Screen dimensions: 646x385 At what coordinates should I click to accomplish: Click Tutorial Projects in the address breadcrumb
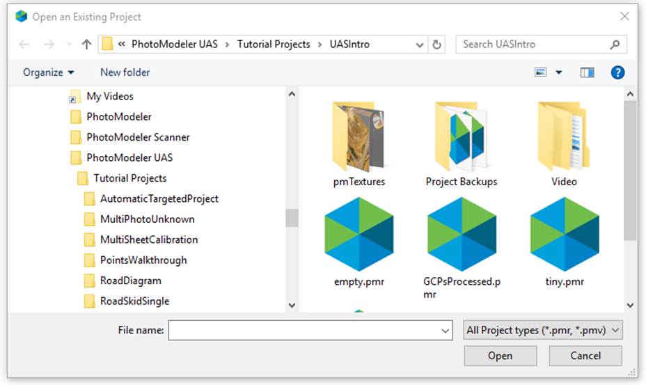274,45
